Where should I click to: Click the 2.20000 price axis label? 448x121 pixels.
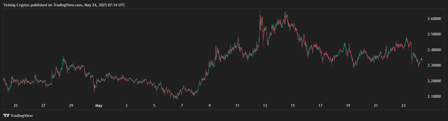[x=434, y=81]
